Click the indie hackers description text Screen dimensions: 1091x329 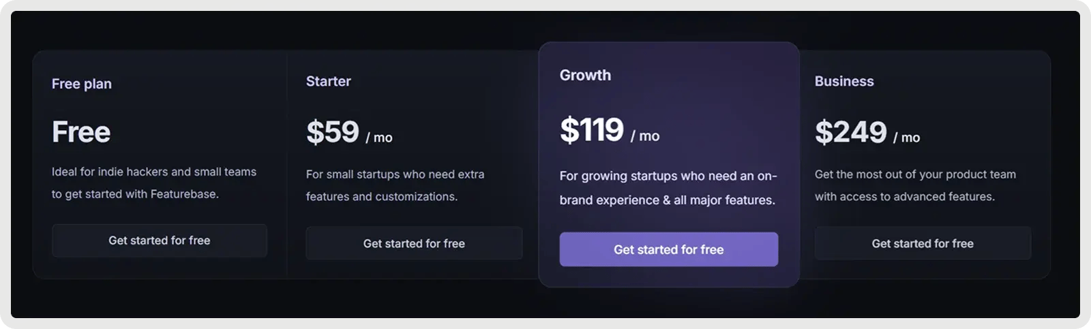pos(154,183)
